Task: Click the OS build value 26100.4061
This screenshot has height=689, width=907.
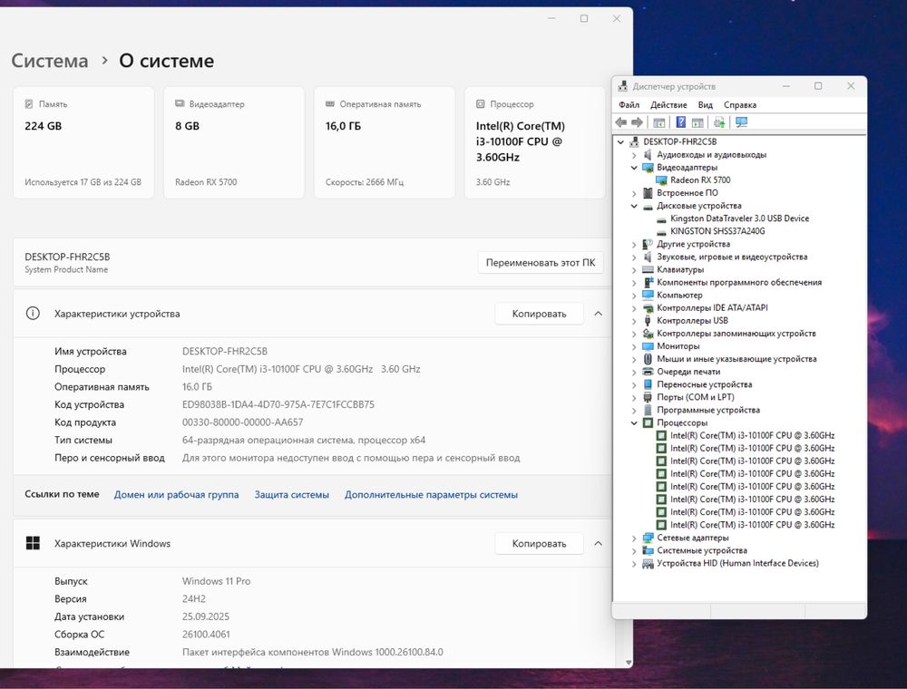Action: 206,634
